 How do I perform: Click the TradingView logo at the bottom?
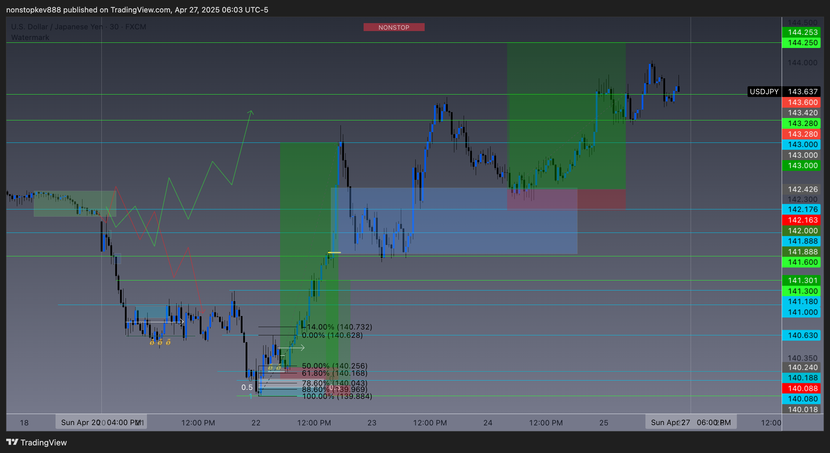click(x=37, y=442)
